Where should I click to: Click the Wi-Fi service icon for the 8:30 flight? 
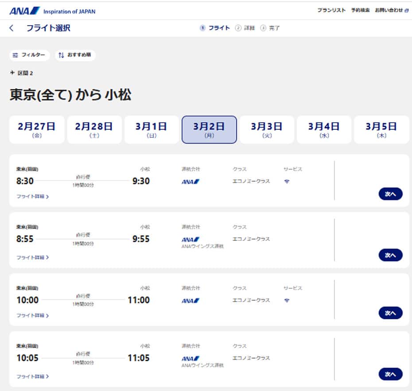[287, 182]
